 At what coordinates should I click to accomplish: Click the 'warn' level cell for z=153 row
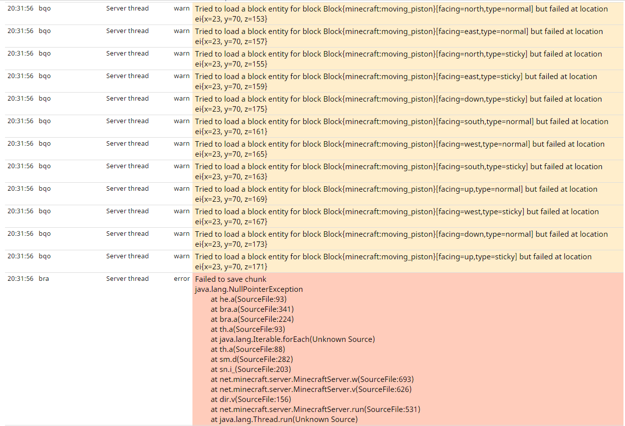[182, 9]
